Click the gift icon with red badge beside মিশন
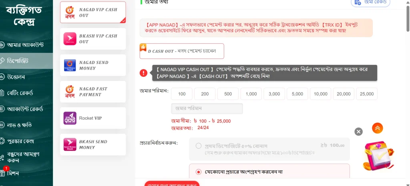The height and width of the screenshot is (186, 410). pyautogui.click(x=3, y=173)
